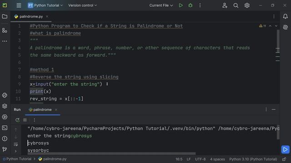Change UTF-8 file encoding

pos(200,159)
